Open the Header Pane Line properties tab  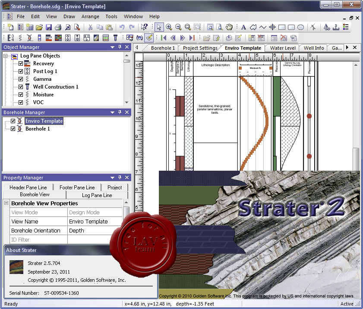[x=28, y=187]
